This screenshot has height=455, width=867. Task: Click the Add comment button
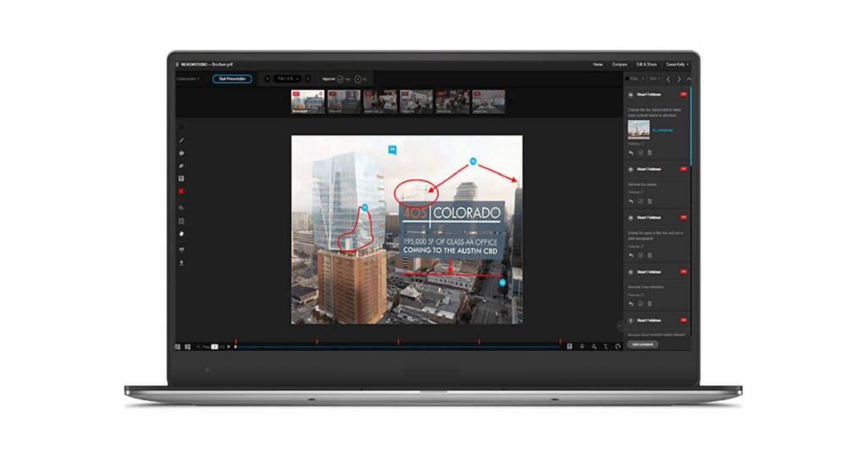tap(643, 344)
